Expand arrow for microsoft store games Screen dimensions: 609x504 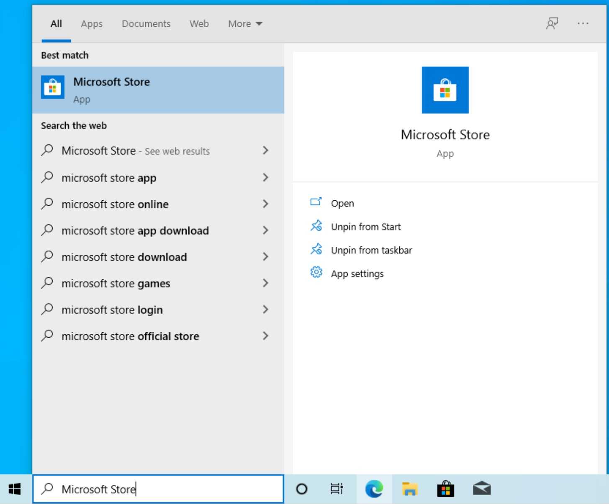[265, 283]
